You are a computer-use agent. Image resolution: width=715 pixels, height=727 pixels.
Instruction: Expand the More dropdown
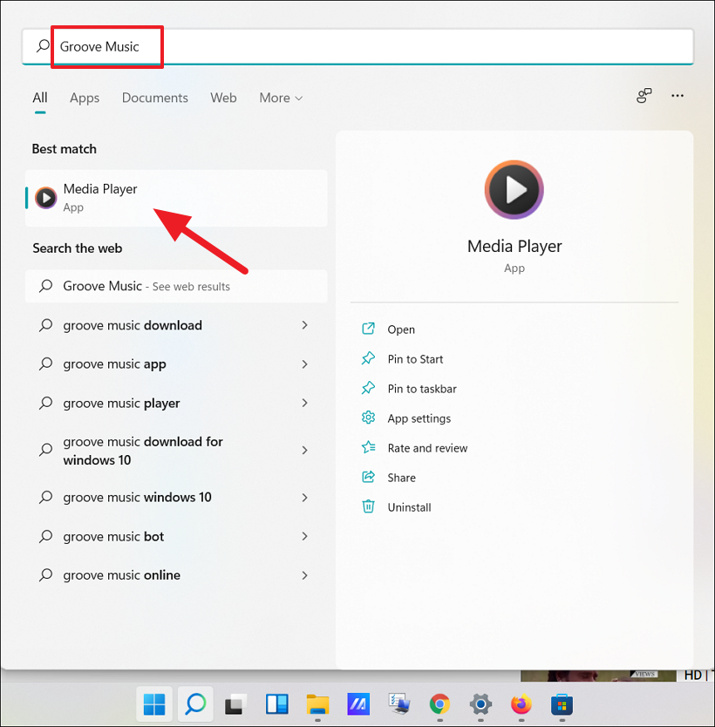[281, 98]
